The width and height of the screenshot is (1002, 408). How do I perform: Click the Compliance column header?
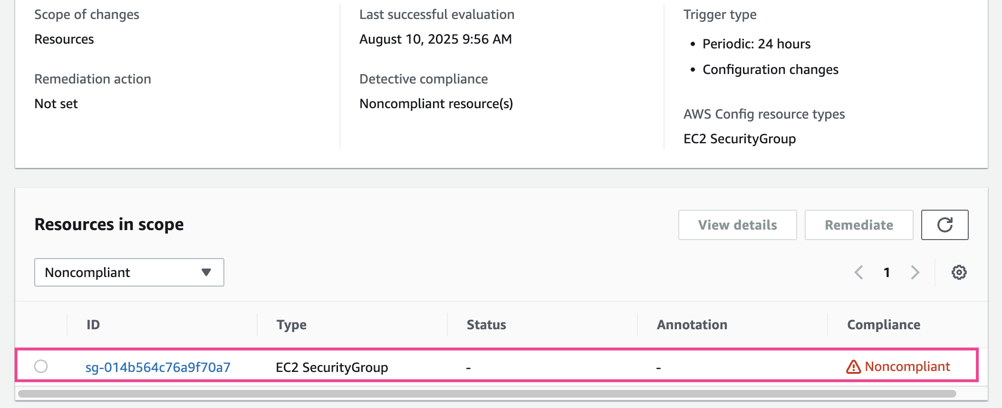883,325
